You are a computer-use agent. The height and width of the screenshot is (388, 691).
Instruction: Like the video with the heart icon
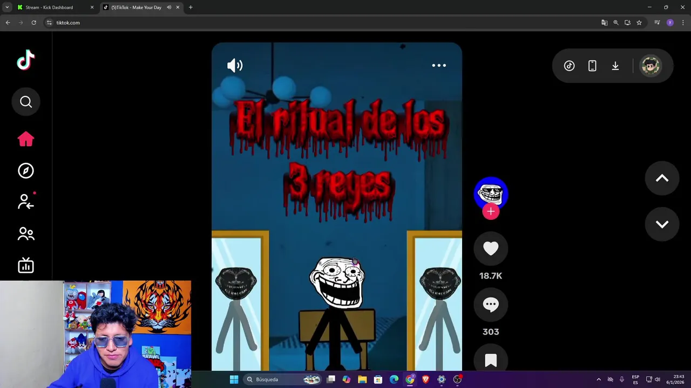click(x=491, y=248)
